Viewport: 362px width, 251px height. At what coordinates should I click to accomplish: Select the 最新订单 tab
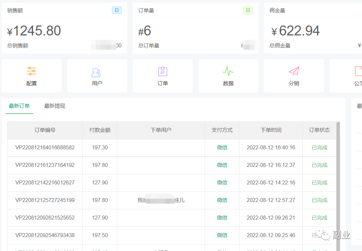19,106
